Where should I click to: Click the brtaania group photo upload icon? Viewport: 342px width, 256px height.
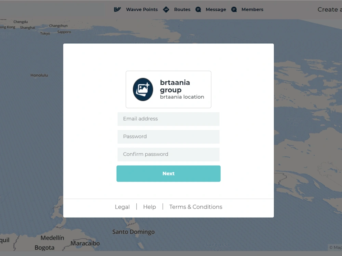(143, 89)
